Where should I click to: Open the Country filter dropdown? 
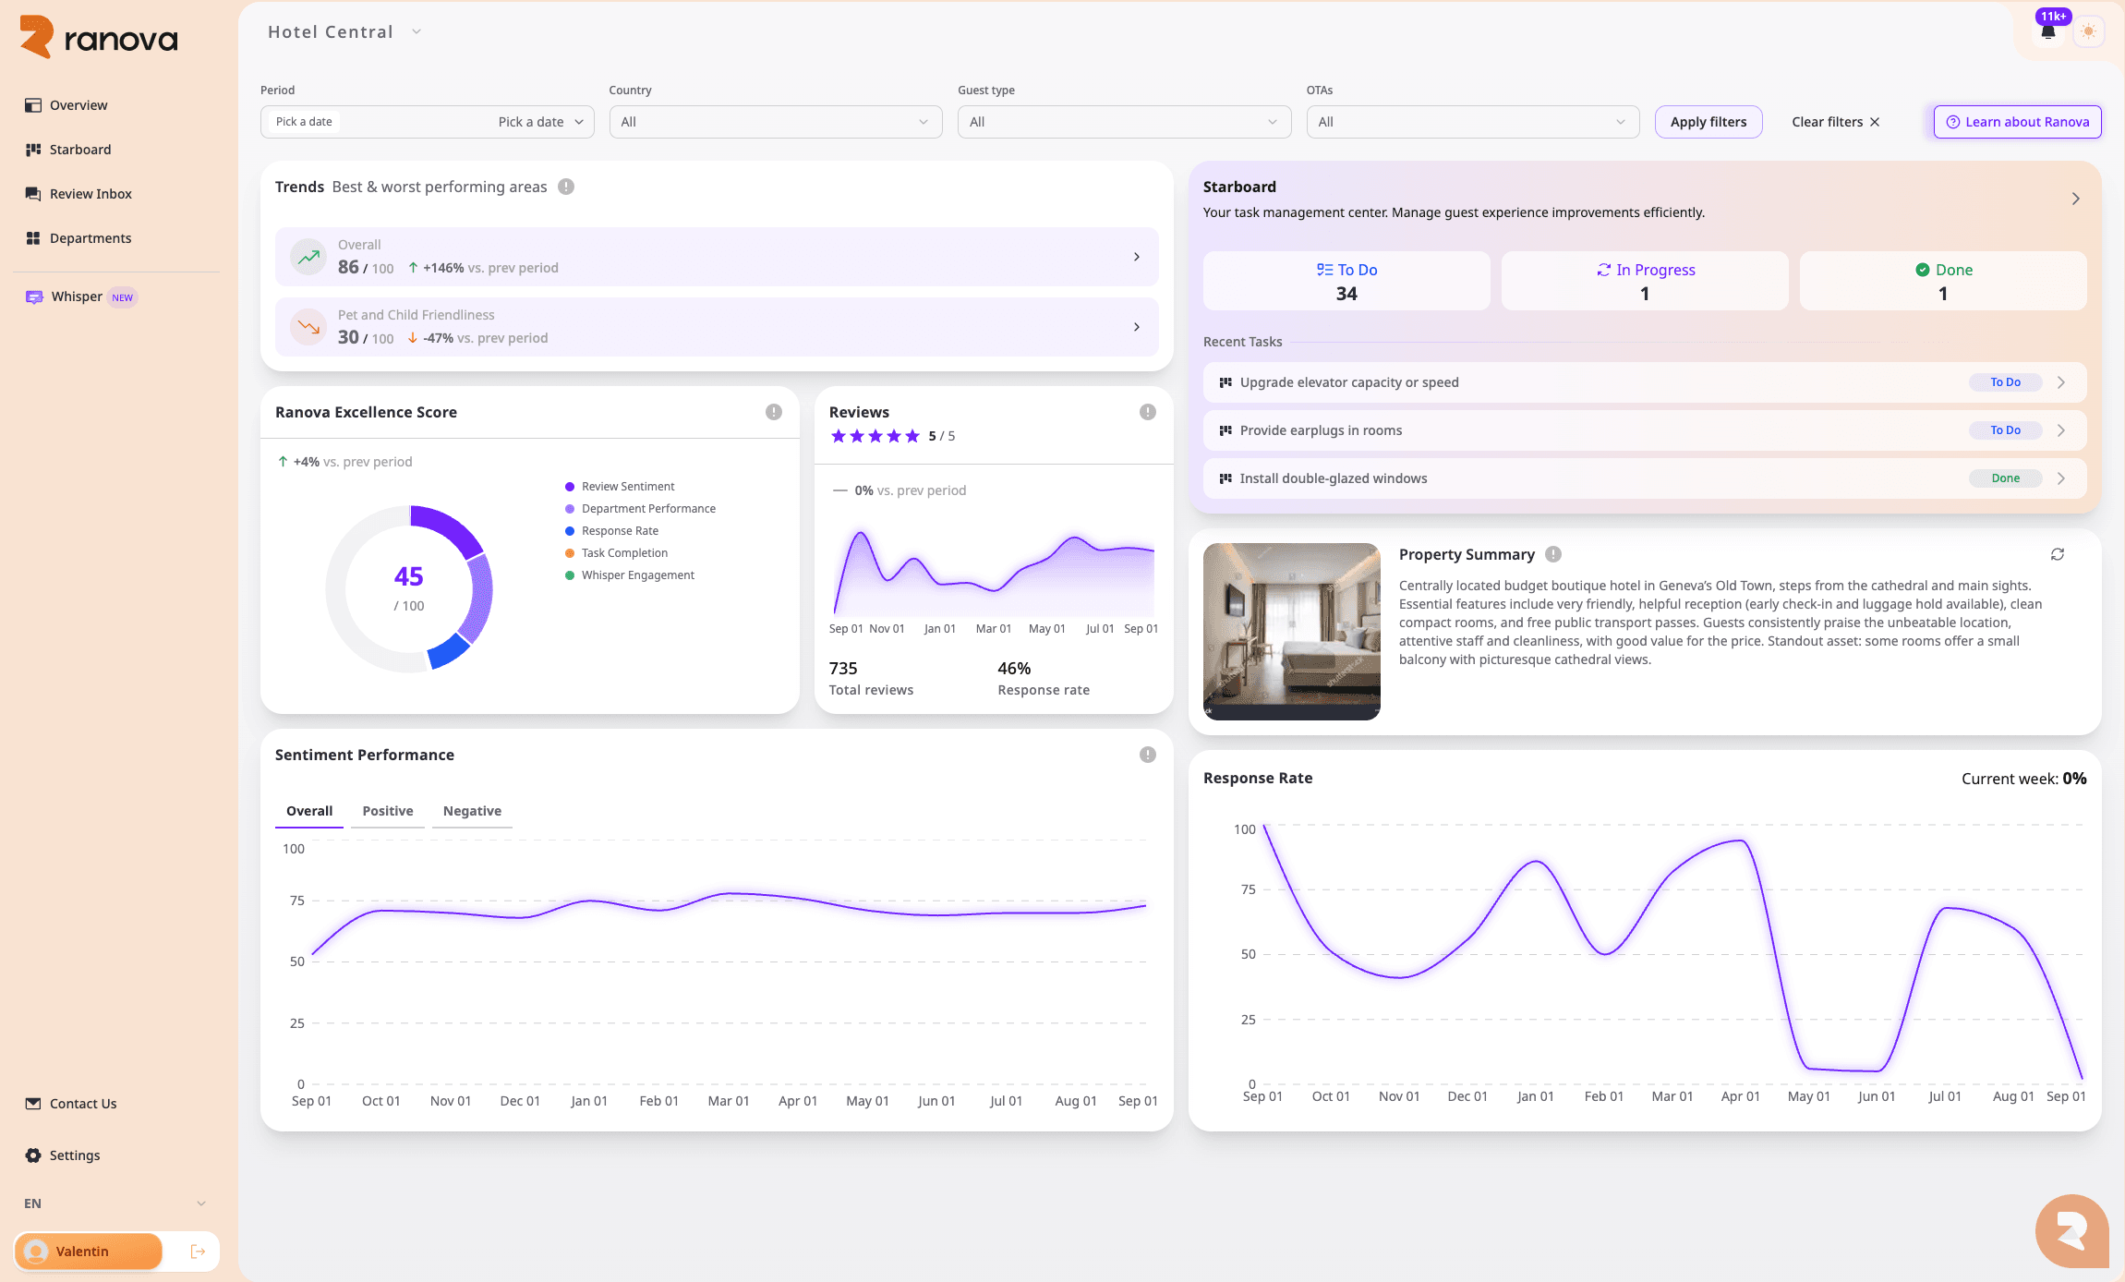point(775,122)
